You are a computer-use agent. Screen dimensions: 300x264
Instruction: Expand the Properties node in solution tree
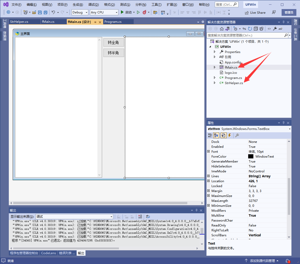click(x=215, y=52)
